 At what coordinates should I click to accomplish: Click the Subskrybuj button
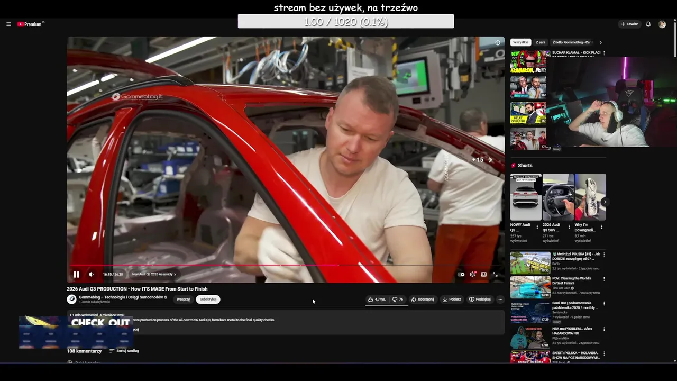click(x=208, y=300)
